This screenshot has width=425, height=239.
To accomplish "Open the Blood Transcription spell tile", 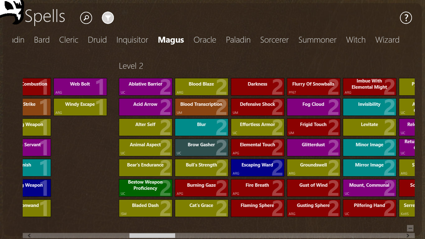I will (x=202, y=107).
